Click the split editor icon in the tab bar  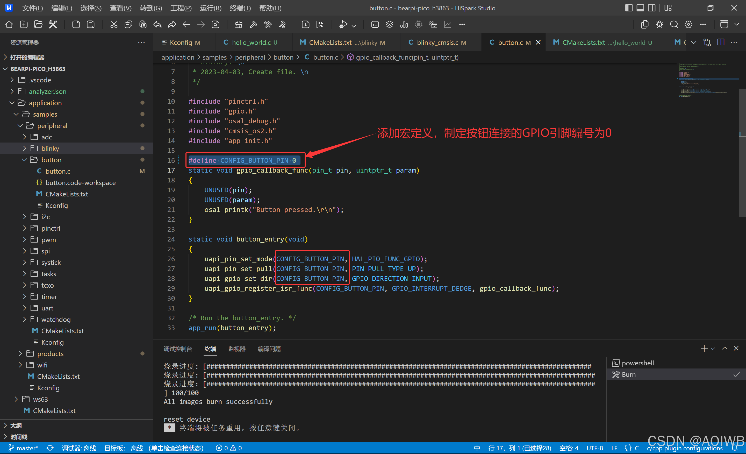(721, 42)
